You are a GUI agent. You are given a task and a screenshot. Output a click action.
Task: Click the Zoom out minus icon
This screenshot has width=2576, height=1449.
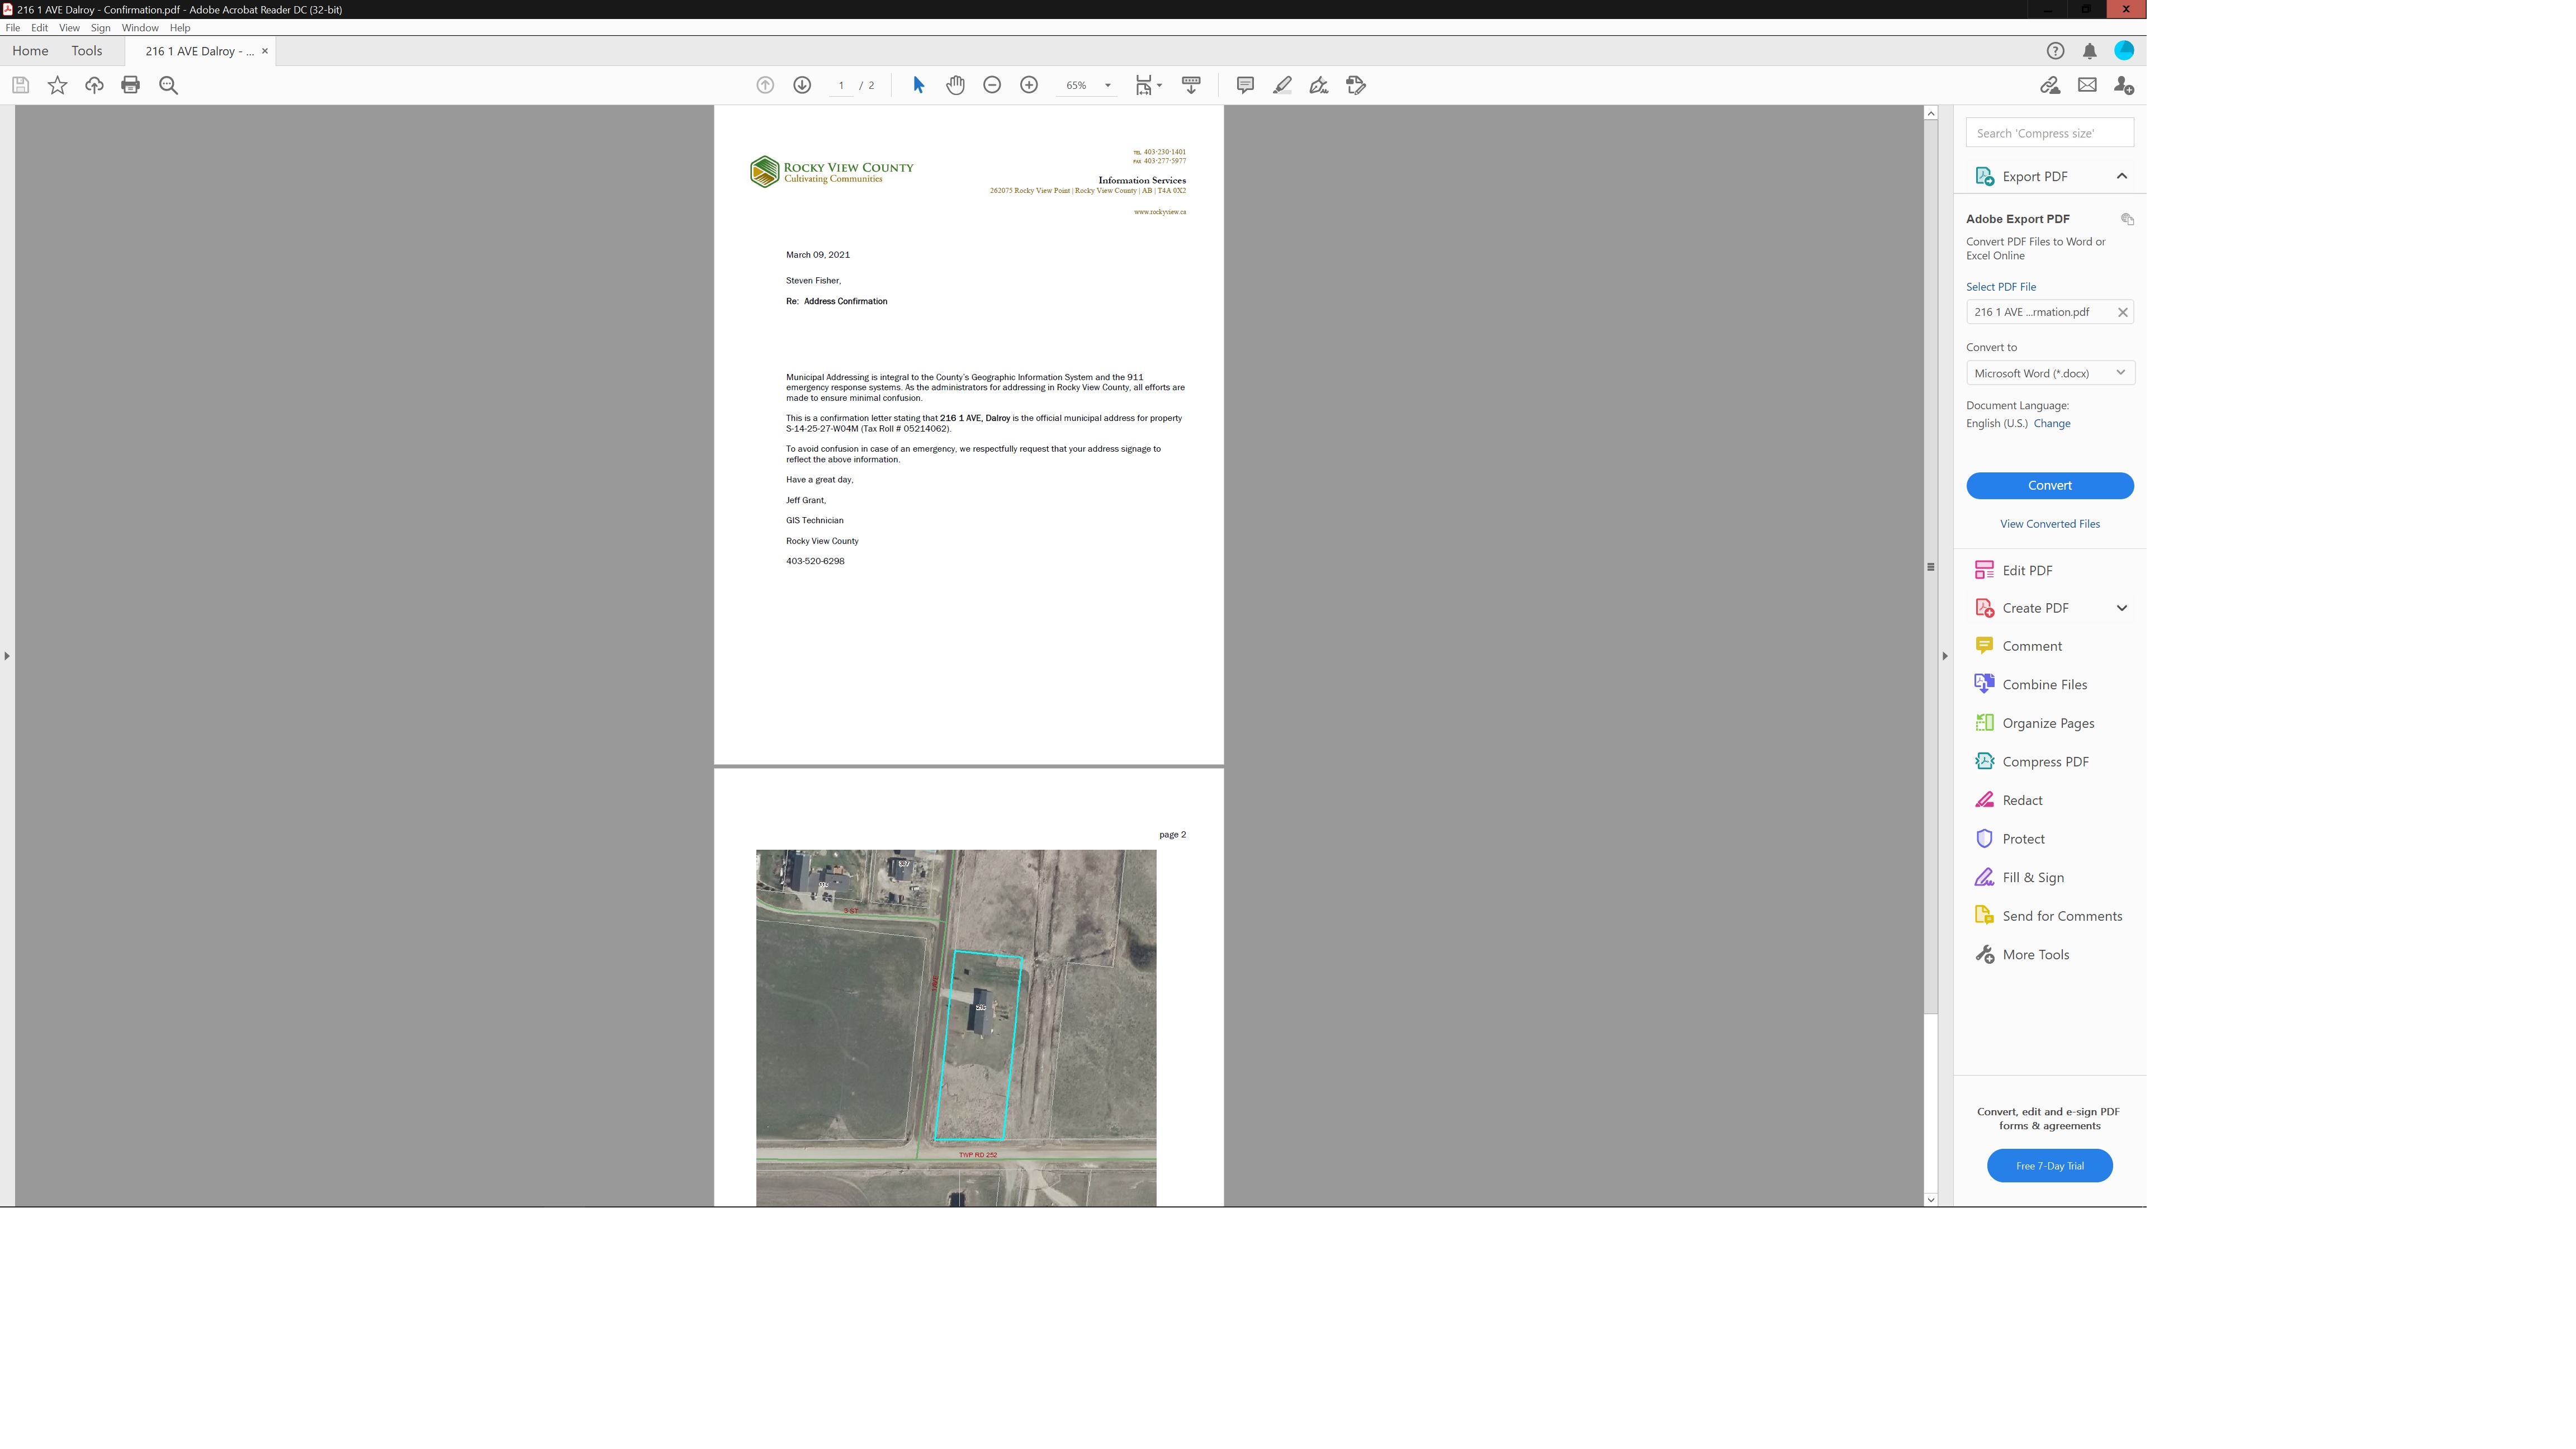(x=991, y=85)
